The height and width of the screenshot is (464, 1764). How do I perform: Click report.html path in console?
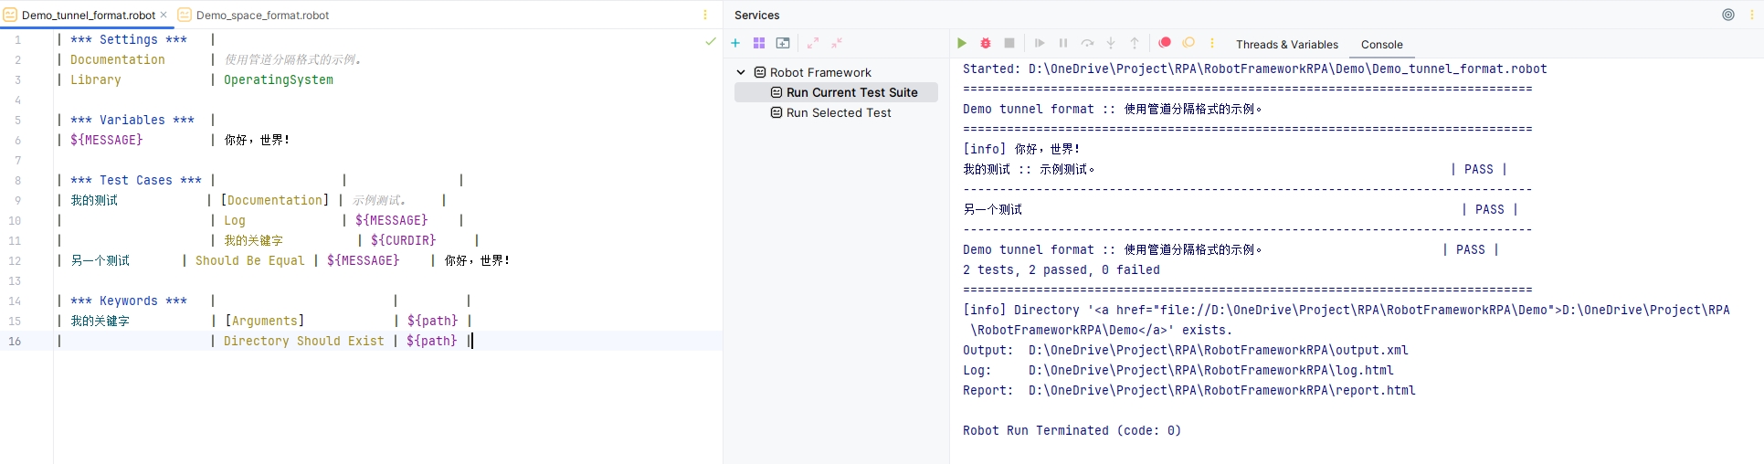pyautogui.click(x=1222, y=390)
